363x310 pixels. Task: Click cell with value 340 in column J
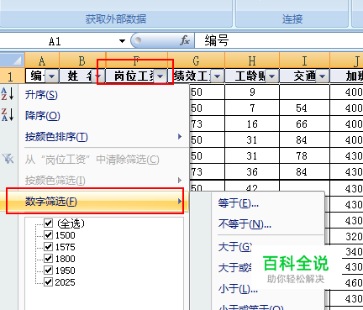(x=352, y=252)
